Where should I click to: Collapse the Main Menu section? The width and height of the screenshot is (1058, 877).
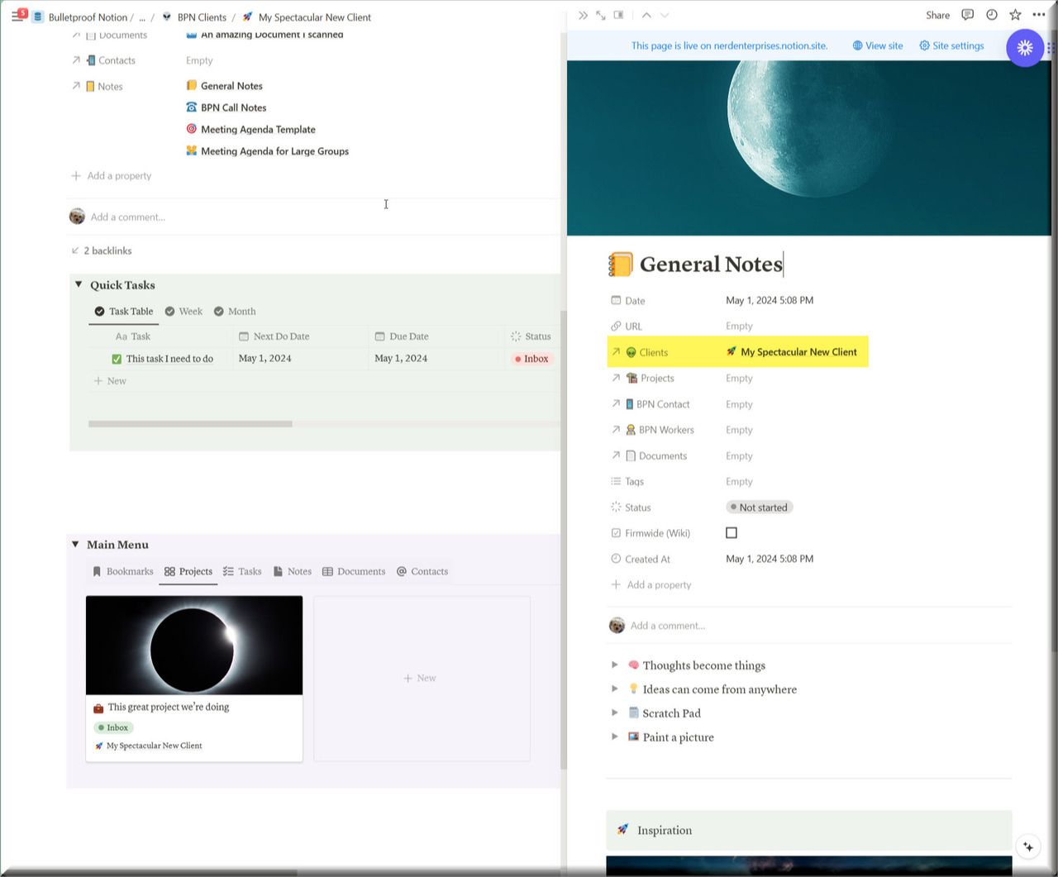[75, 545]
